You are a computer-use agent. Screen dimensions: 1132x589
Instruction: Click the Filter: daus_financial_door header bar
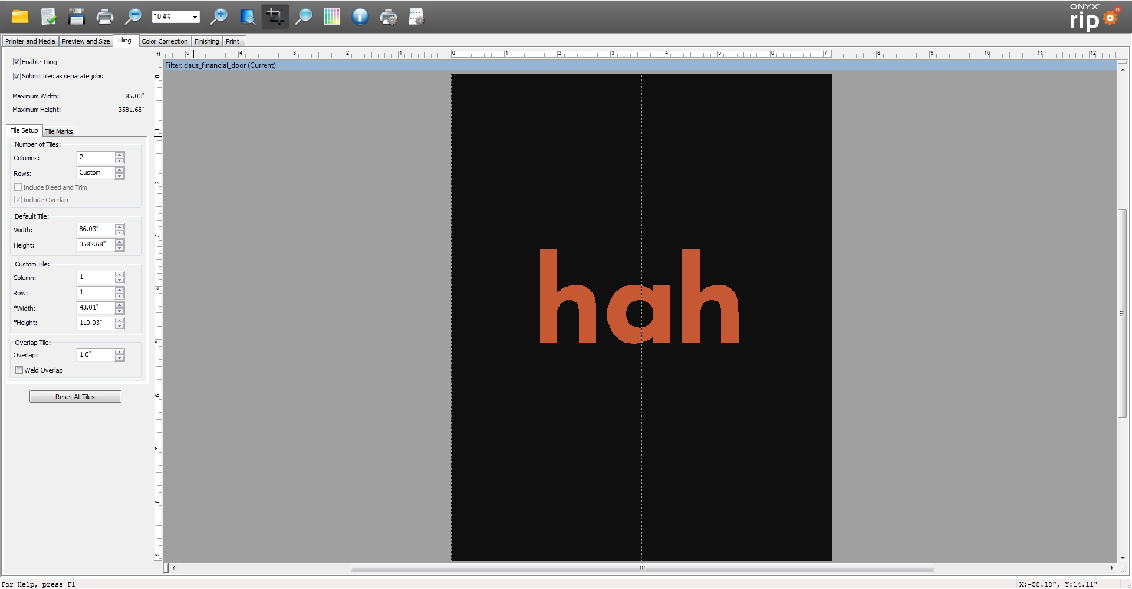pos(640,65)
